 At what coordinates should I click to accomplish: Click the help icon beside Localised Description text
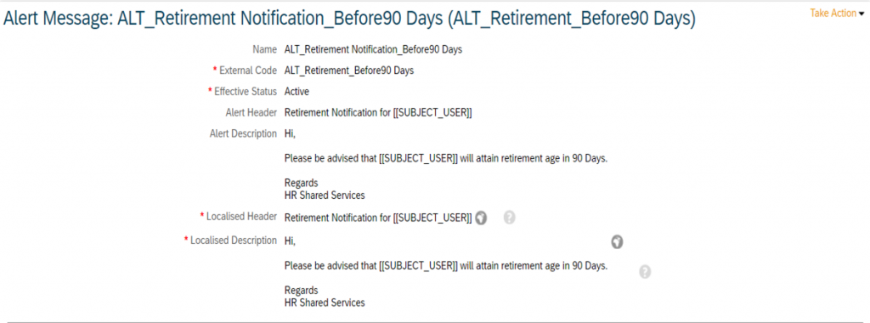tap(645, 272)
